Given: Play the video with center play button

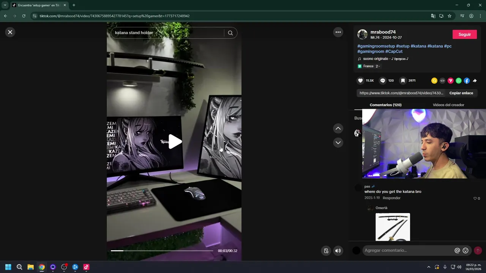Looking at the screenshot, I should (x=175, y=141).
